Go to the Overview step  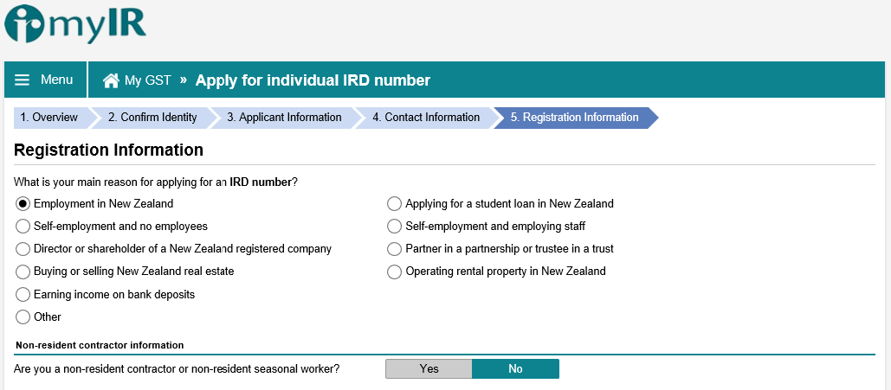click(x=49, y=118)
